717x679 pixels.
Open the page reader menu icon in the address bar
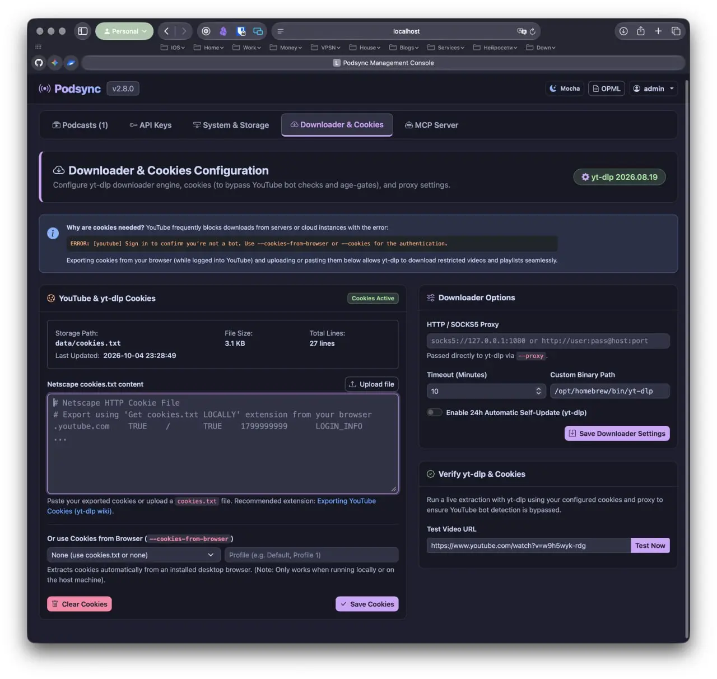click(x=281, y=31)
